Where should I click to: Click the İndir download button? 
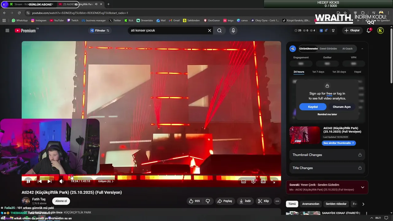coord(245,201)
